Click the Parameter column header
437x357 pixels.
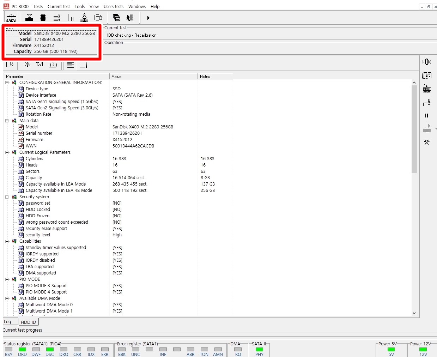point(56,76)
